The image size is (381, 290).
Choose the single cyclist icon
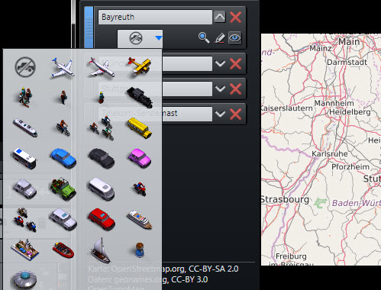[x=63, y=128]
